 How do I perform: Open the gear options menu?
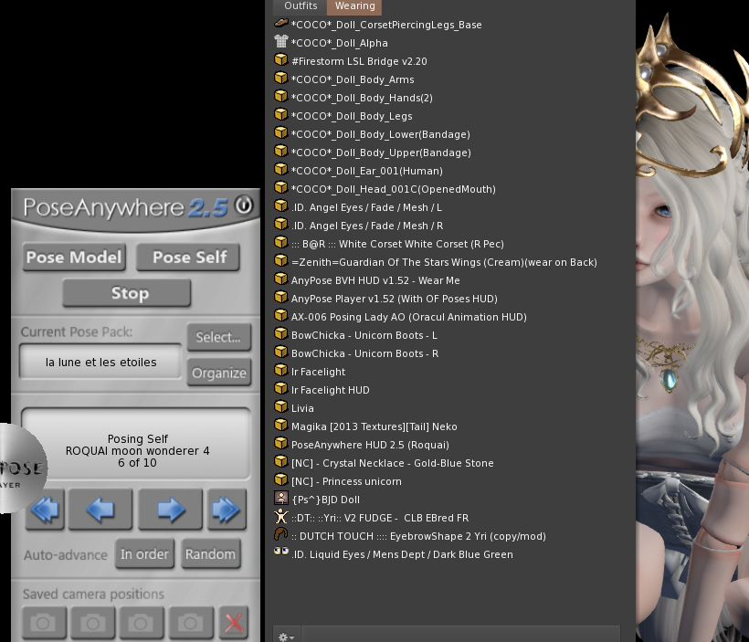[x=286, y=637]
